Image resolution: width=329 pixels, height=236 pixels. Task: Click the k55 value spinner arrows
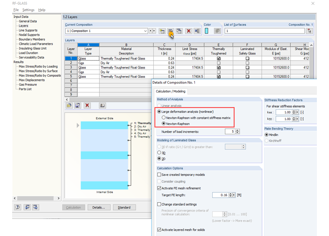click(294, 119)
